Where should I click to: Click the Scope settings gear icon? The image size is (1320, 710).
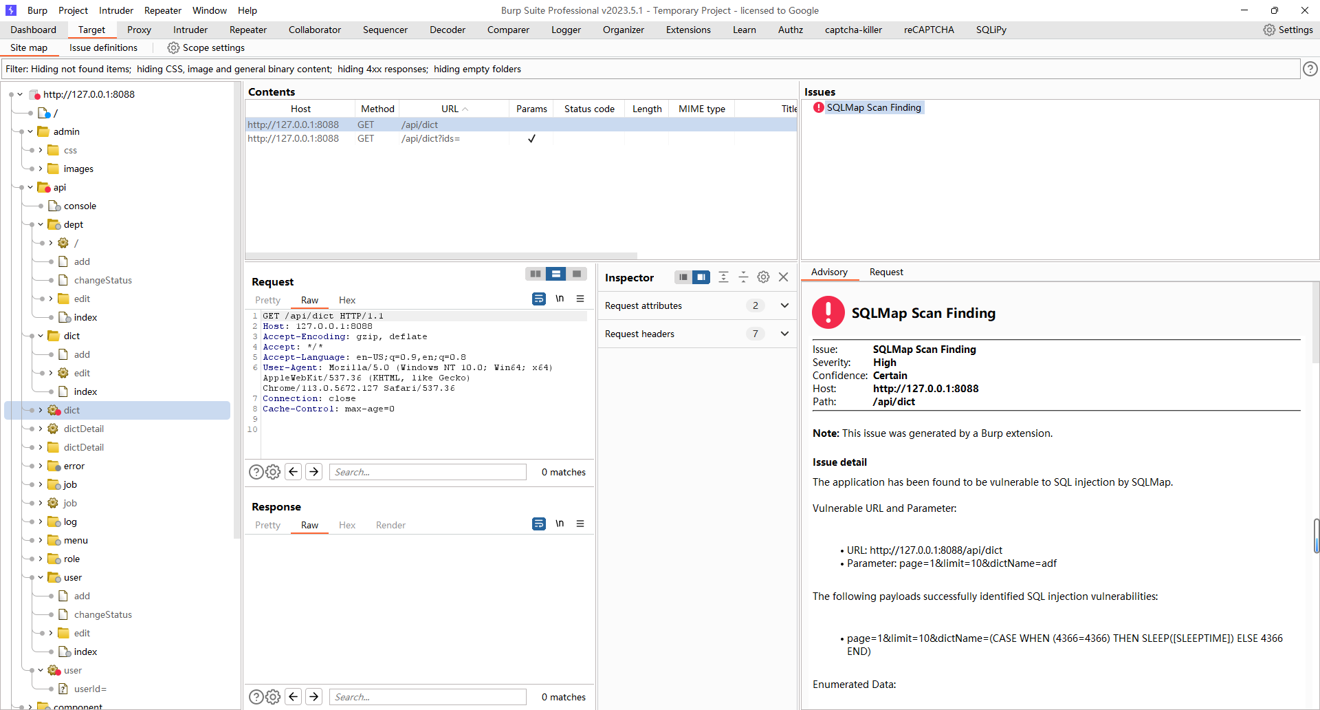[x=173, y=47]
